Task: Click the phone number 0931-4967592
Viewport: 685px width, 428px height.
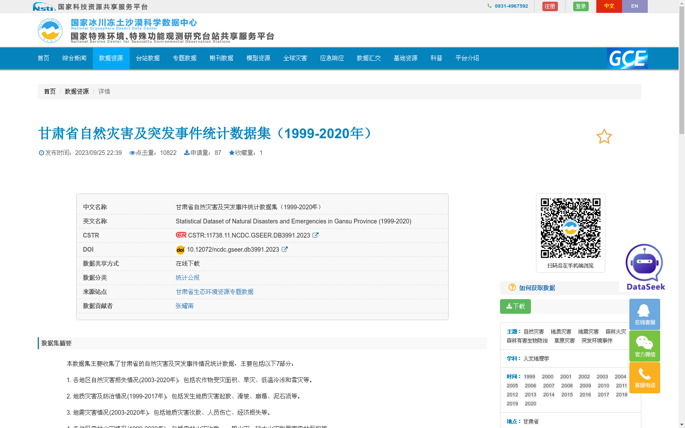Action: [511, 6]
